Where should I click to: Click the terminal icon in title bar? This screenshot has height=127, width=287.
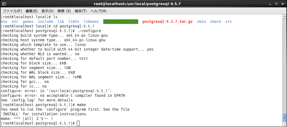(4, 4)
